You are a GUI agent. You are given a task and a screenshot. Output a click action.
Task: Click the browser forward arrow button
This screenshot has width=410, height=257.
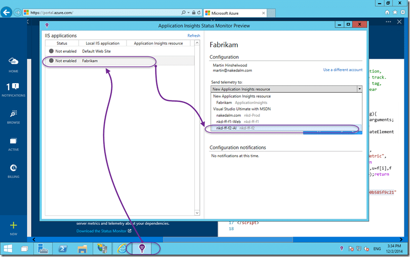pyautogui.click(x=17, y=12)
